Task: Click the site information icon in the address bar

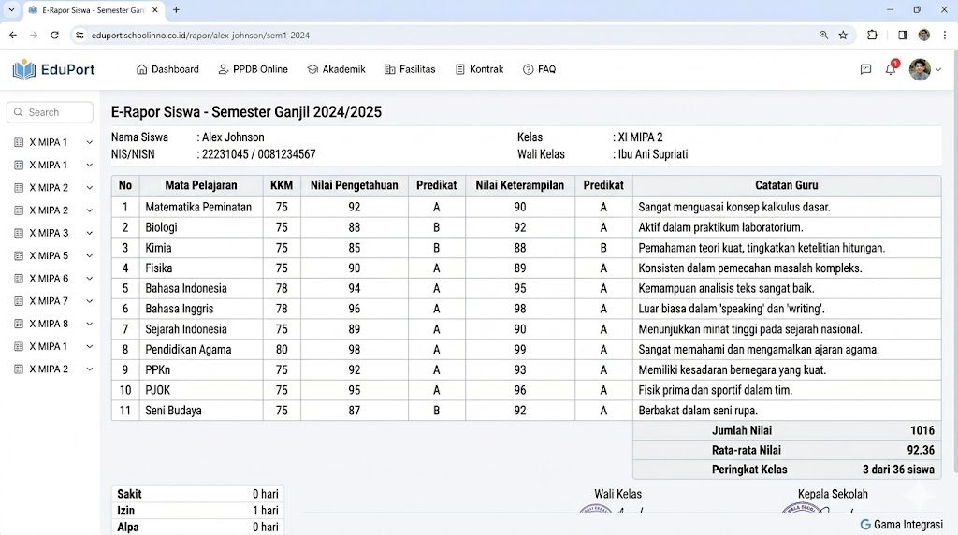Action: tap(80, 36)
